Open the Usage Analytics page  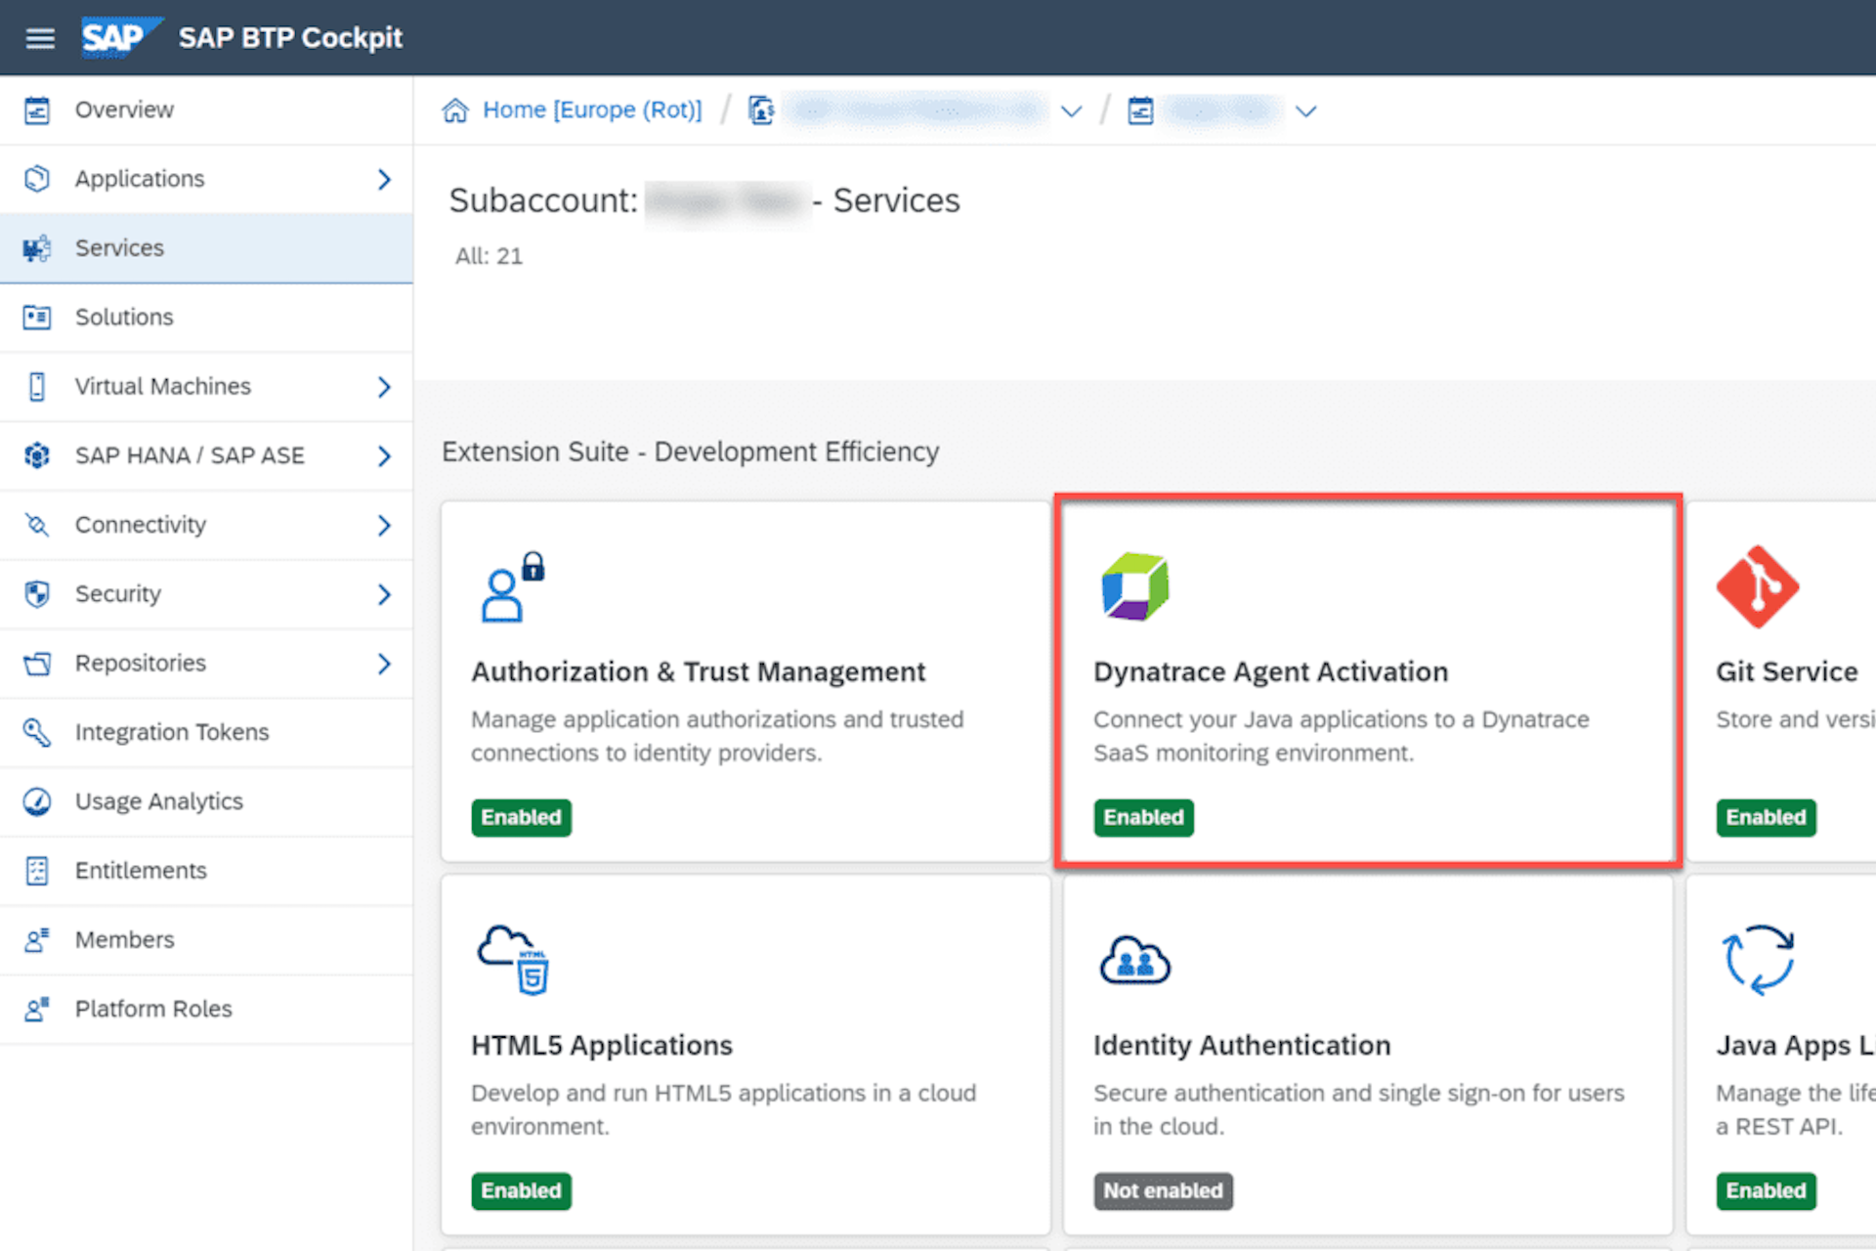pos(158,800)
